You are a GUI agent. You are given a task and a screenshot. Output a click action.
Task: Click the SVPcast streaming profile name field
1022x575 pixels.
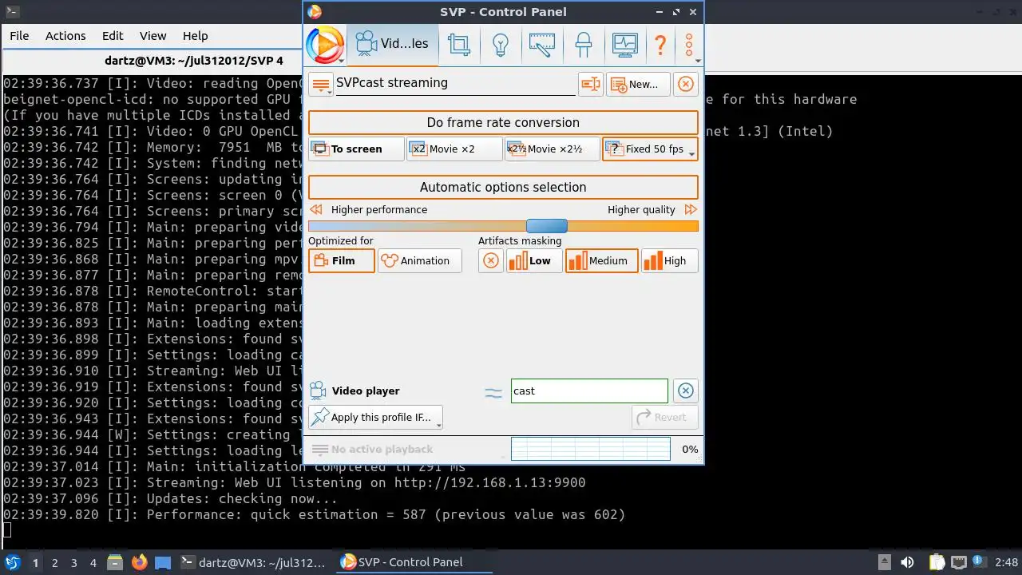tap(455, 83)
